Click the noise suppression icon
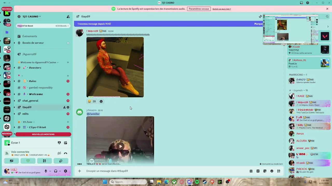The height and width of the screenshot is (186, 332). pyautogui.click(x=59, y=153)
